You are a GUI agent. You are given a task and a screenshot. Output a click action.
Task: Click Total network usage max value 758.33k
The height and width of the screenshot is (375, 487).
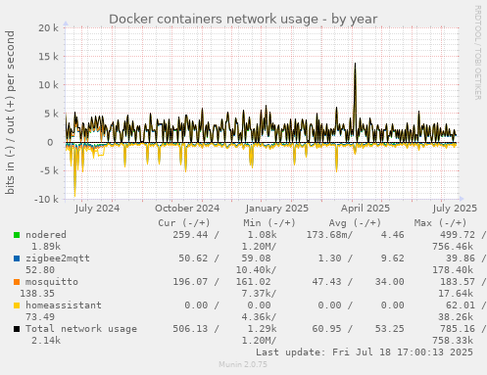pos(453,341)
